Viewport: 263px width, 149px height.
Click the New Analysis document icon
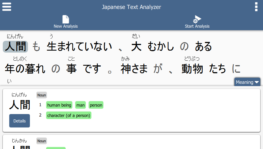(66, 19)
